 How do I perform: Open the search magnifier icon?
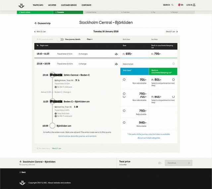[x=172, y=5]
